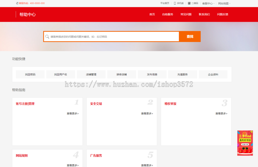This screenshot has height=167, width=258.
Task: Select the 发布信息 shortcut
Action: 152,74
